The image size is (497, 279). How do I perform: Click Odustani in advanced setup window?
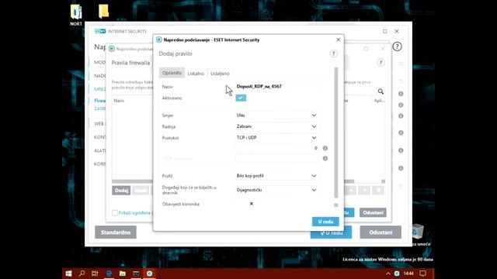pos(381,232)
